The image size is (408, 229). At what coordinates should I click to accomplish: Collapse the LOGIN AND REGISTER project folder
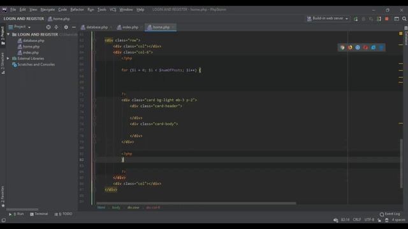pyautogui.click(x=8, y=34)
